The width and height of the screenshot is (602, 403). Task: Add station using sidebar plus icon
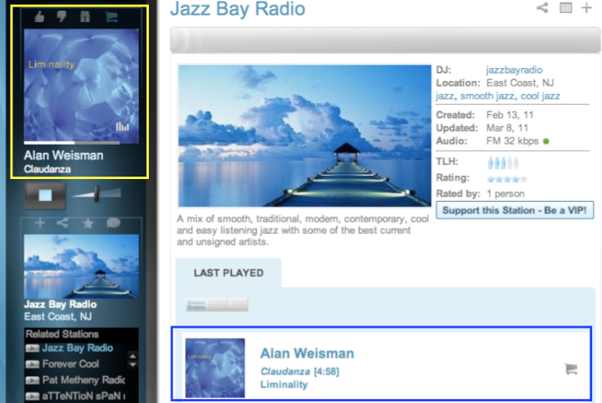pos(41,223)
